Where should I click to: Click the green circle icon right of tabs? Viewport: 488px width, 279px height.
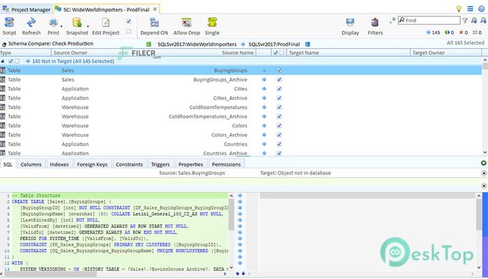[x=483, y=163]
